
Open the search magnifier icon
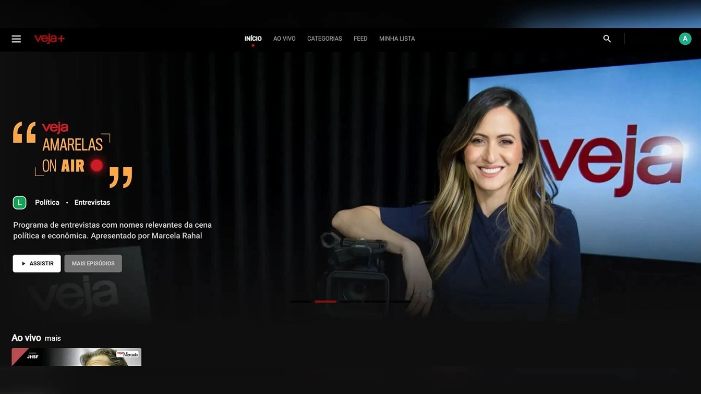[607, 39]
